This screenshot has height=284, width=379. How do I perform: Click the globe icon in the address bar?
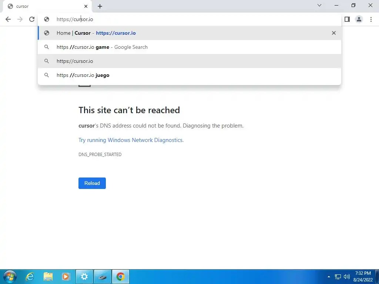(47, 19)
